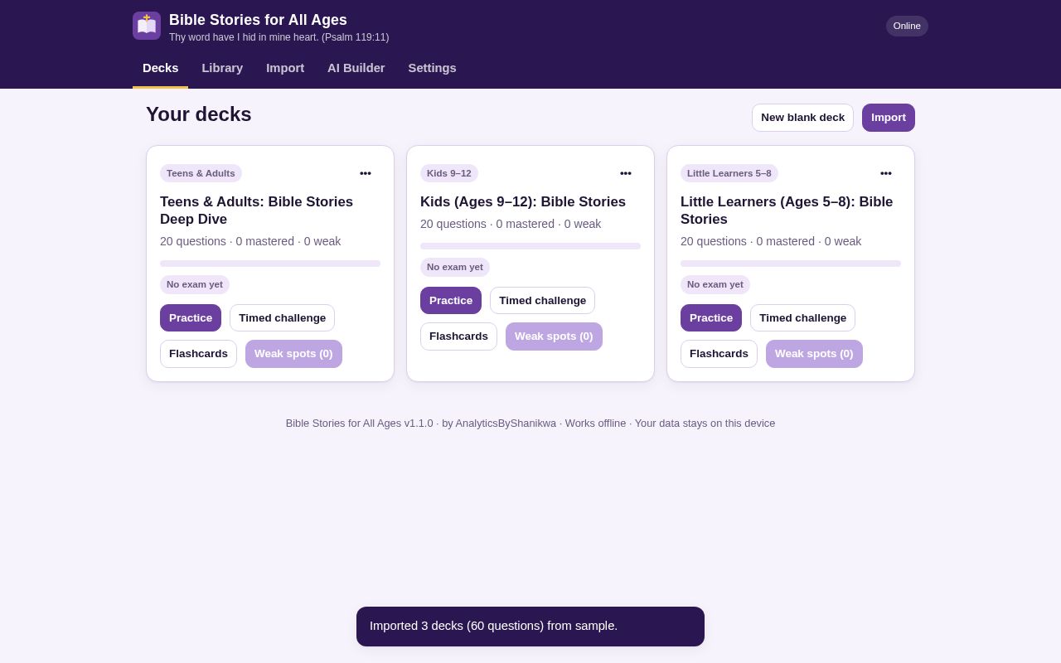Open the AI Builder tab
Screen dimensions: 1061x663
click(356, 68)
